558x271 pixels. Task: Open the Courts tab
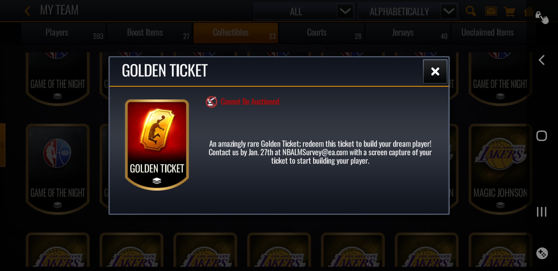pos(321,33)
